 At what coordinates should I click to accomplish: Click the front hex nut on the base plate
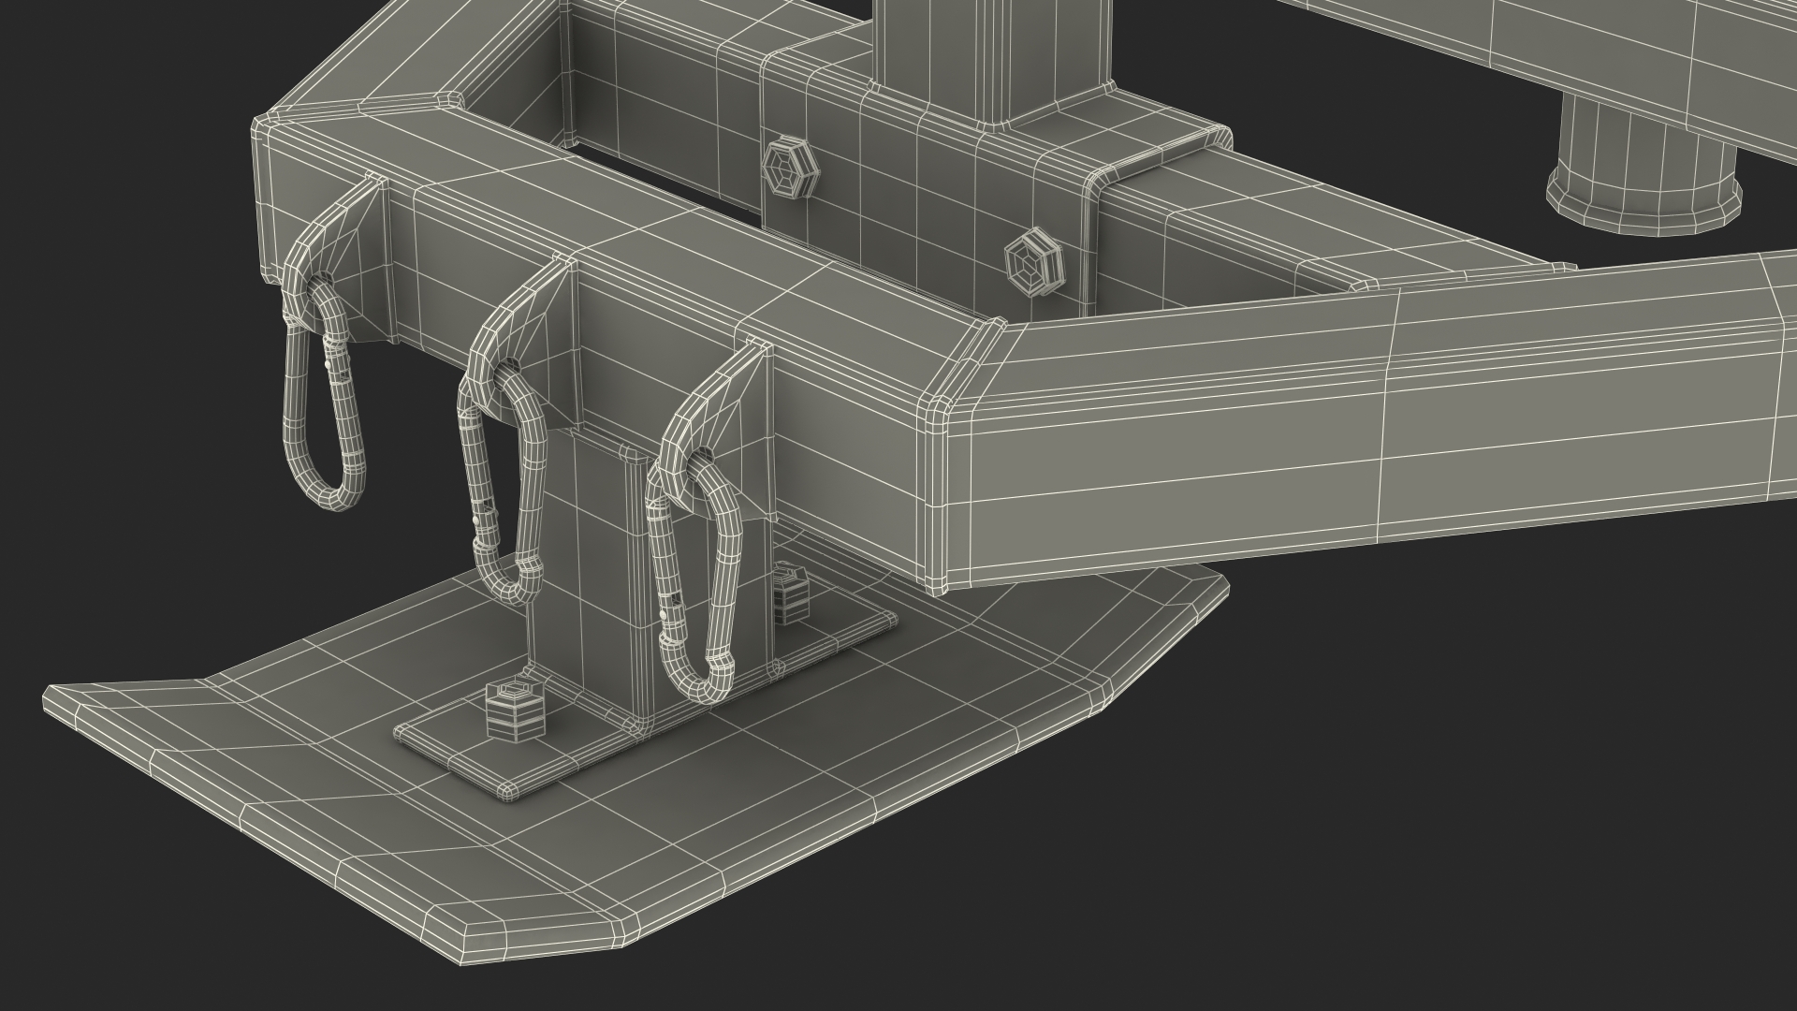(514, 711)
